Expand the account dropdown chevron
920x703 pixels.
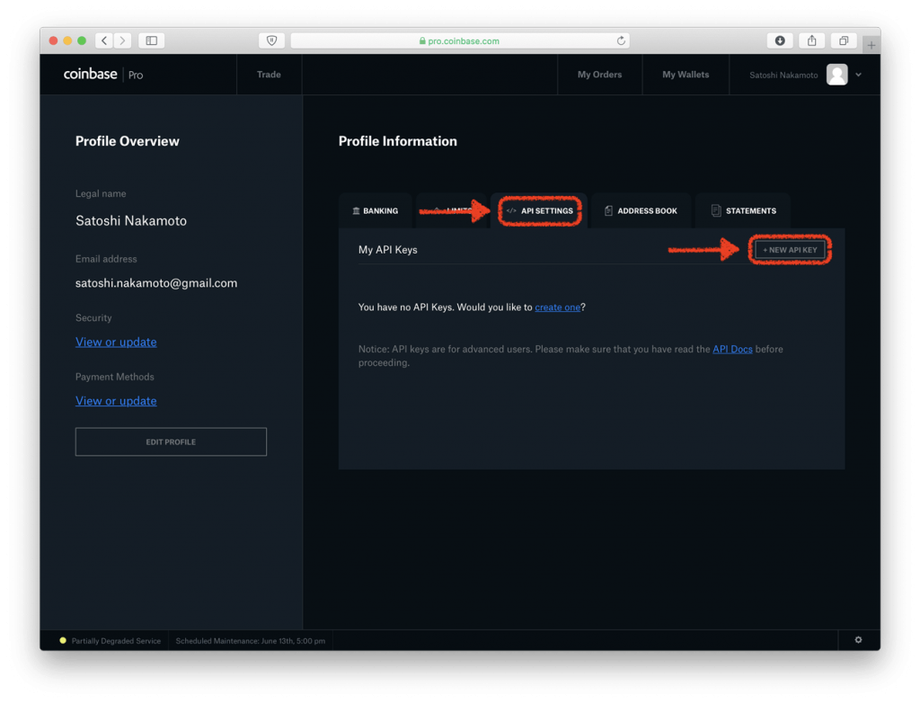tap(858, 75)
